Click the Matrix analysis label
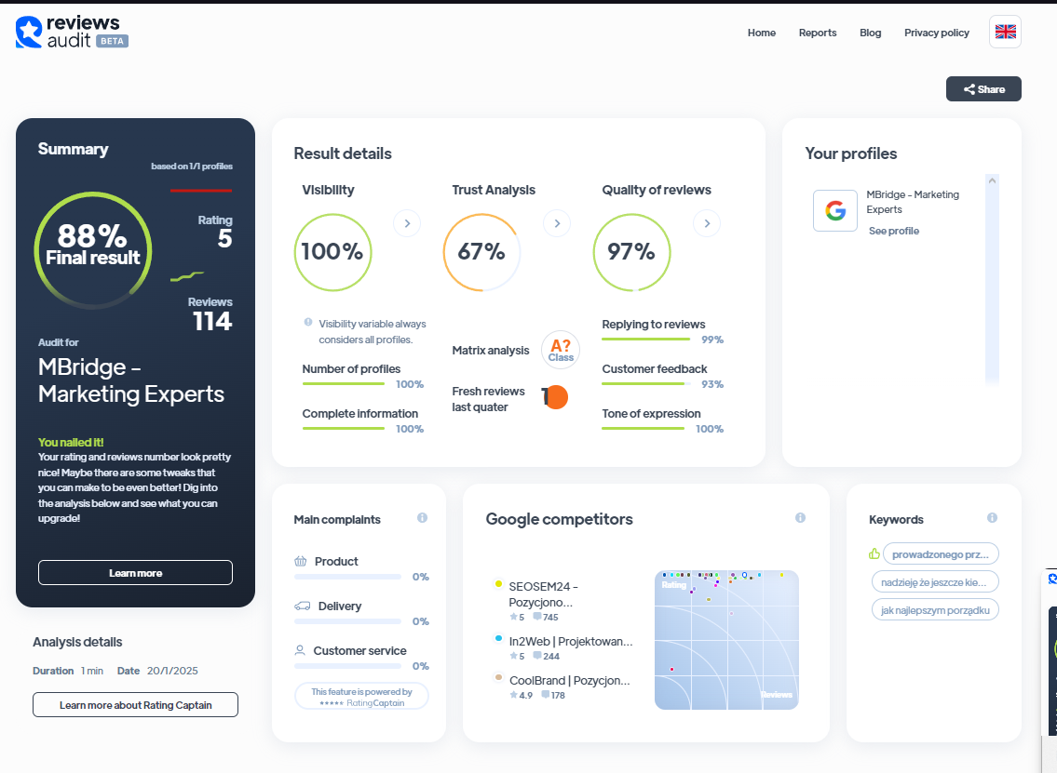The image size is (1057, 773). click(491, 350)
